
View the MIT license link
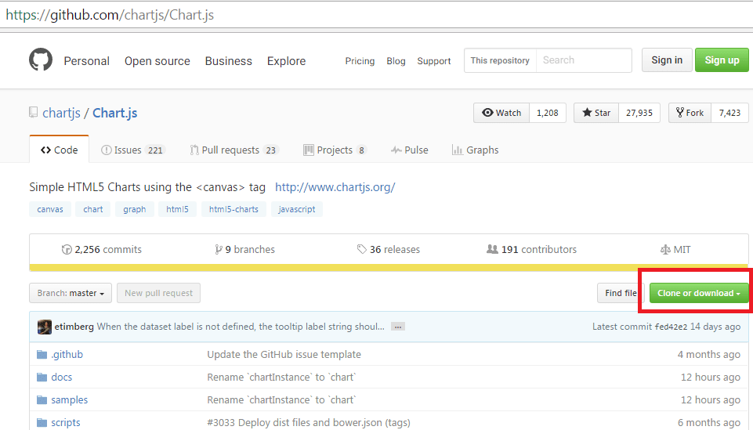coord(675,250)
